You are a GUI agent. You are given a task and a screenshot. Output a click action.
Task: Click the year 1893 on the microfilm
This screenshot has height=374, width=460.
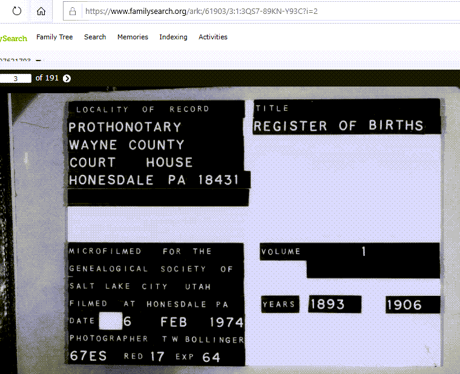pos(327,304)
